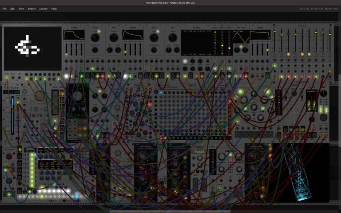Click the horizontal scrollbar at the rack bottom
341x213 pixels.
(170, 211)
